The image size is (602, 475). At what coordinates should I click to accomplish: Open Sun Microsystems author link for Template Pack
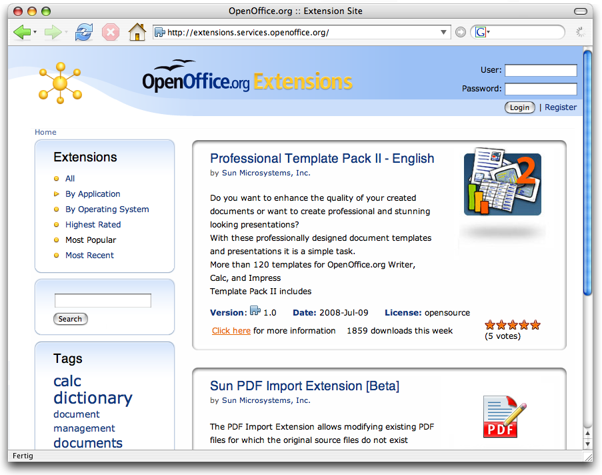pos(266,173)
